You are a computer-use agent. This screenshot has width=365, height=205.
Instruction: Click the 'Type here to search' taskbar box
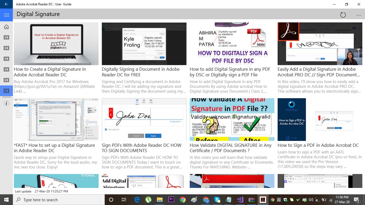59,200
